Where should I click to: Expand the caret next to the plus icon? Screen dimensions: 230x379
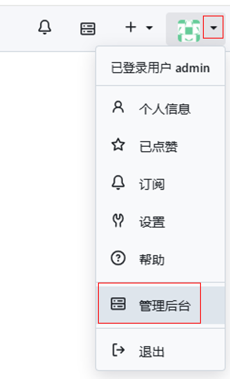click(x=149, y=28)
